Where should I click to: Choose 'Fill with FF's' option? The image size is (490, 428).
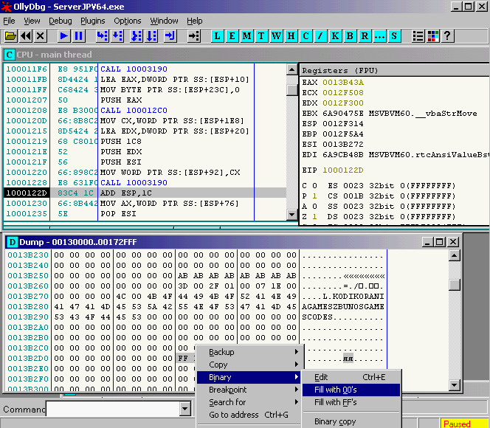click(x=336, y=402)
